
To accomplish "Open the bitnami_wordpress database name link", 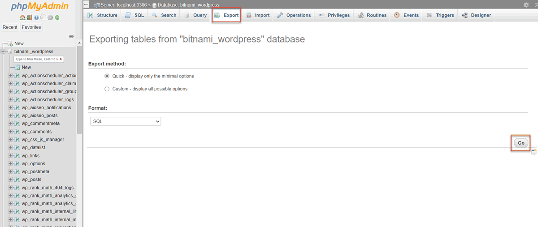I will (34, 51).
